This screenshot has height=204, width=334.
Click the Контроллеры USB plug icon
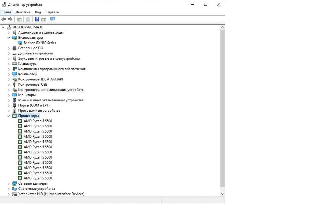click(x=14, y=85)
